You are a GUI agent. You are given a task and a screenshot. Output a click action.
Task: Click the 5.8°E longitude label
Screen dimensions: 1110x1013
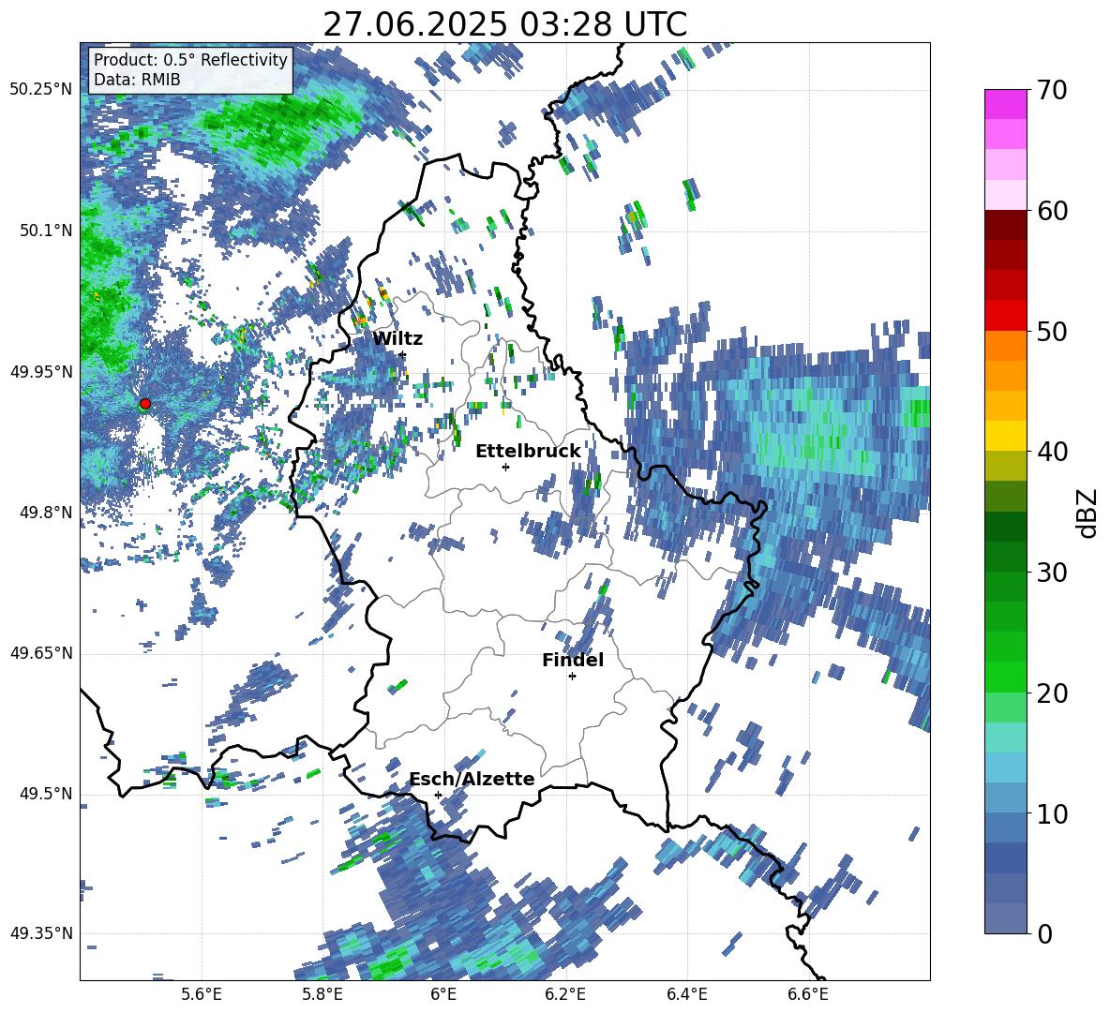coord(322,994)
